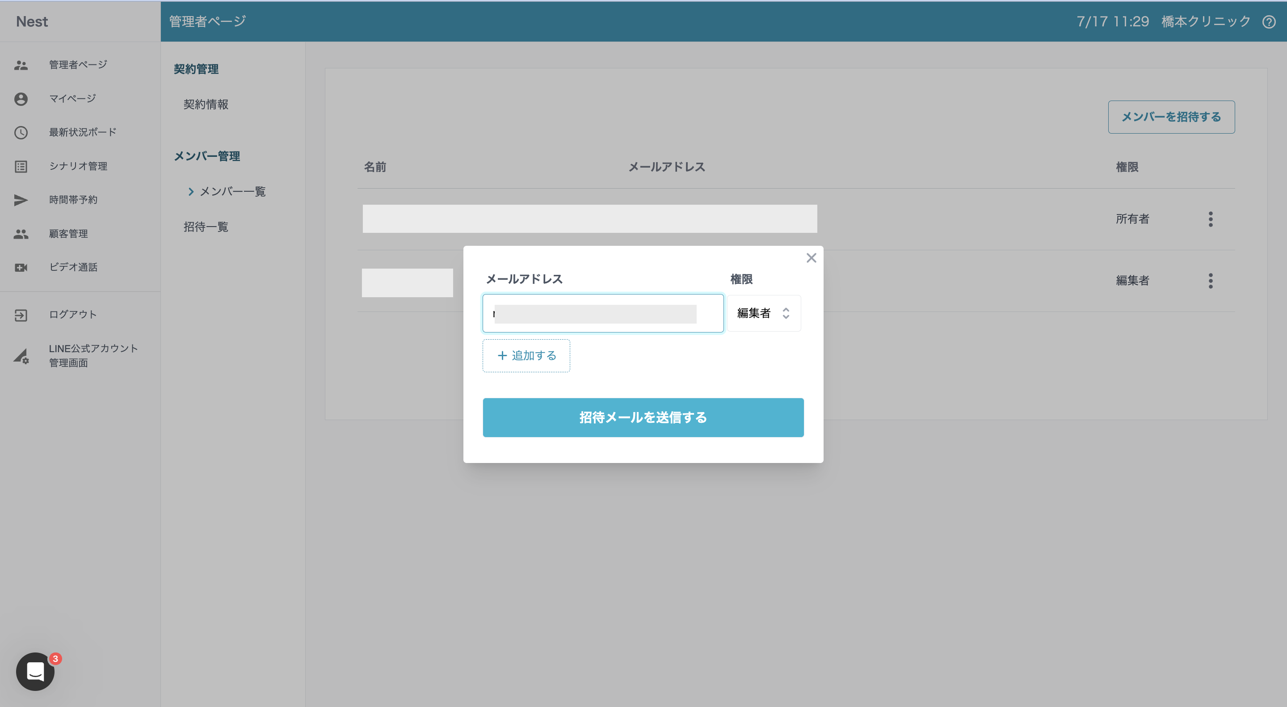Open the chat widget with 3 notifications
This screenshot has width=1287, height=707.
(35, 671)
